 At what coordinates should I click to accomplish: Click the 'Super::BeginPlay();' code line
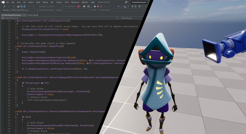tap(34, 52)
